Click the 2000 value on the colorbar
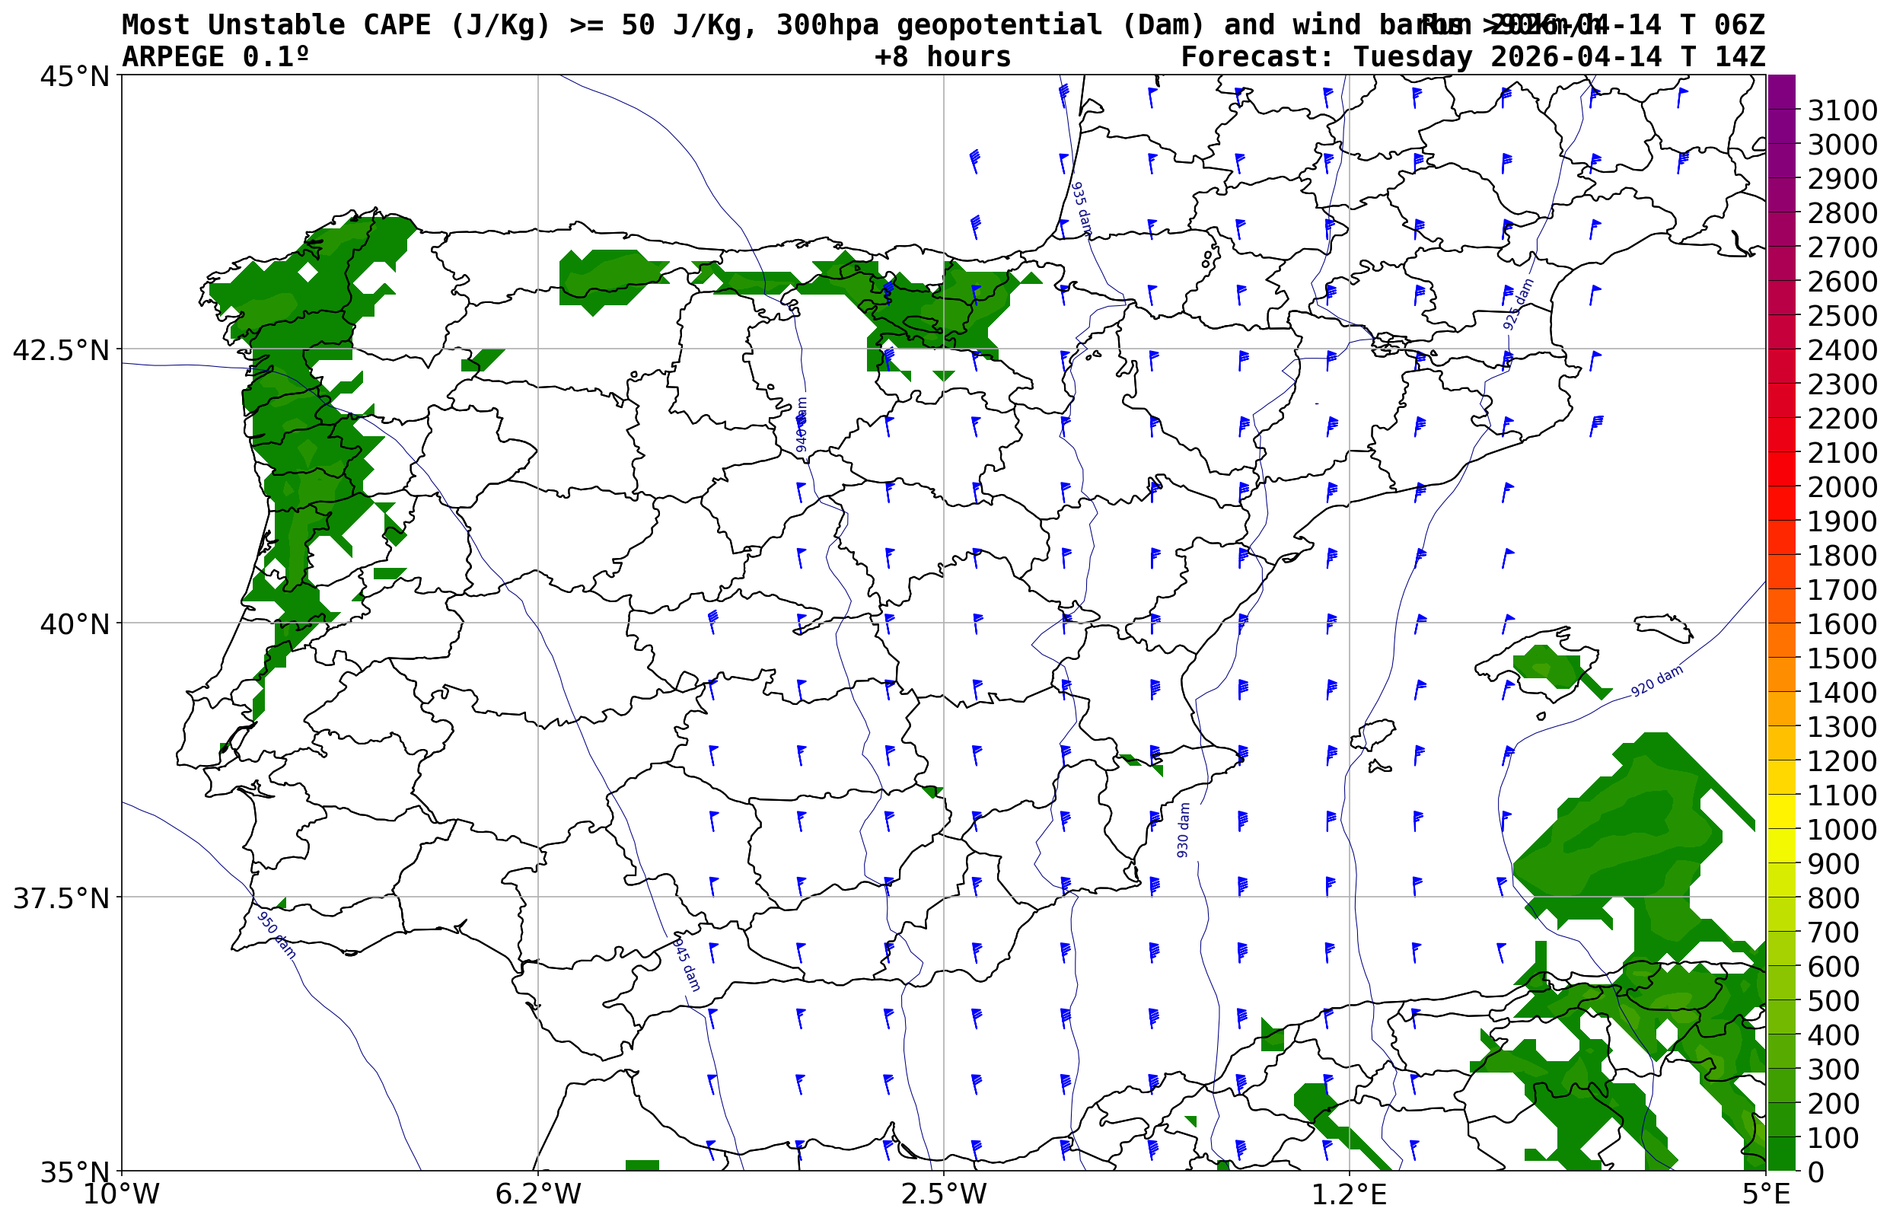Screen dimensions: 1890x1221 click(1841, 487)
